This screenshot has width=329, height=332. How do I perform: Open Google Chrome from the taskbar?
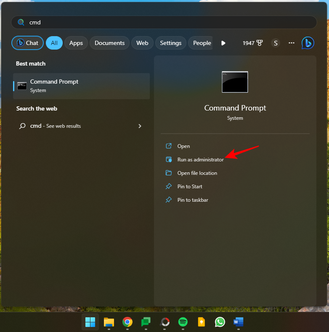pos(127,322)
